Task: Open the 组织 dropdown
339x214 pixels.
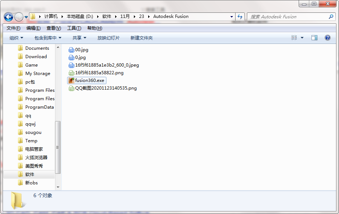Action: (16, 38)
